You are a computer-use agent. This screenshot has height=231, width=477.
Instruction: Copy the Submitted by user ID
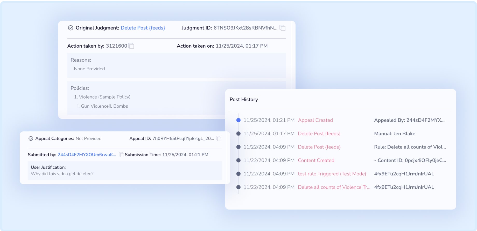point(121,155)
